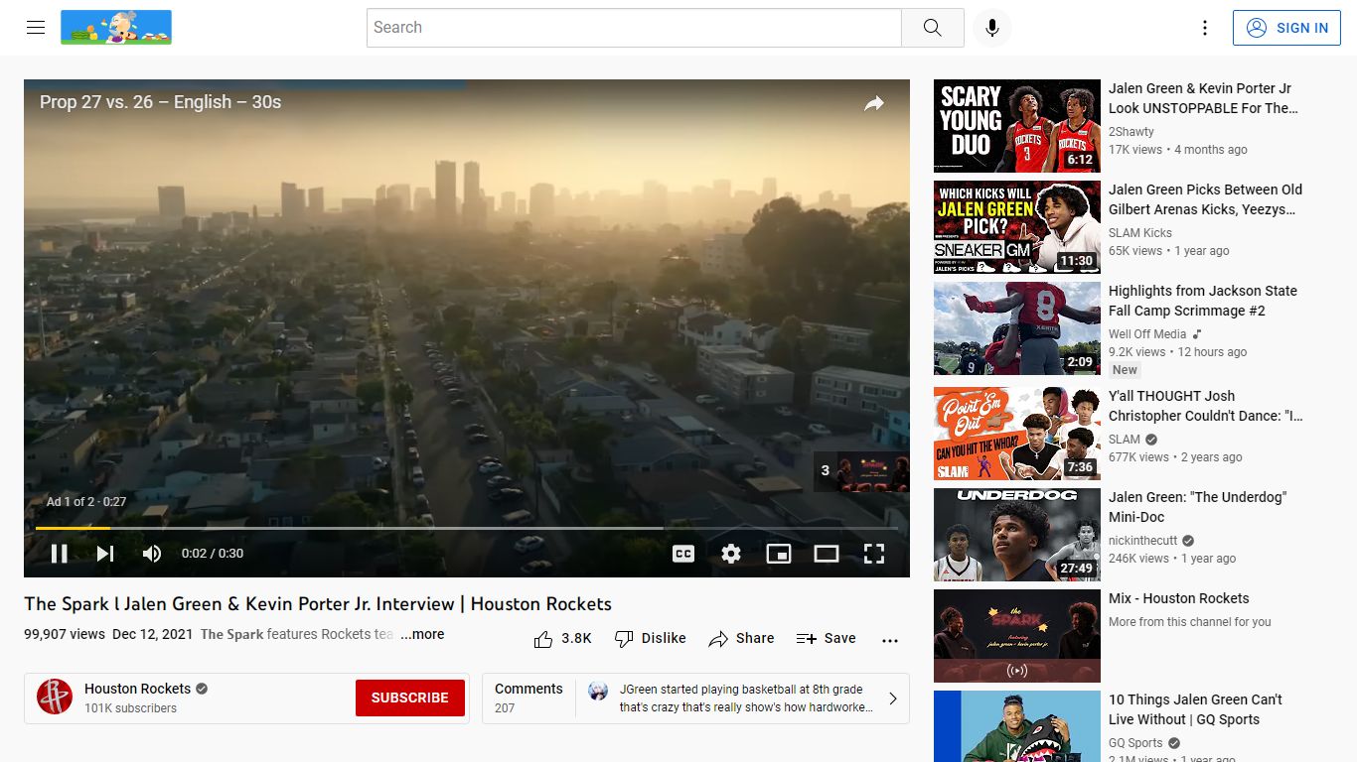Open 'Y'all THOUGHT Josh Christopher Couldn't Dance' title
This screenshot has width=1357, height=762.
[x=1206, y=406]
